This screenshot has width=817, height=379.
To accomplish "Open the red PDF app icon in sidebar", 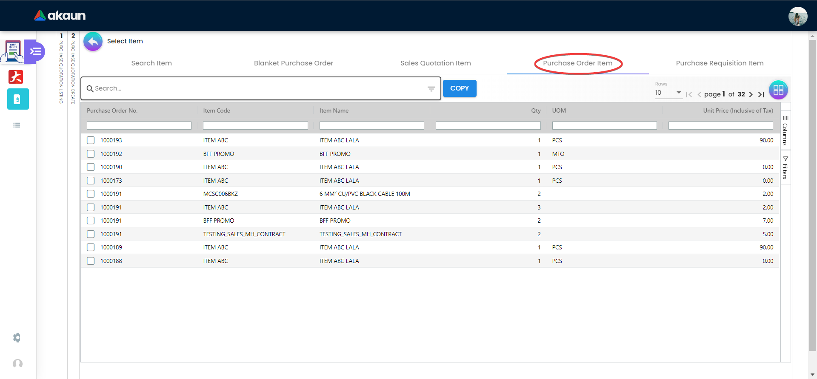I will tap(16, 77).
